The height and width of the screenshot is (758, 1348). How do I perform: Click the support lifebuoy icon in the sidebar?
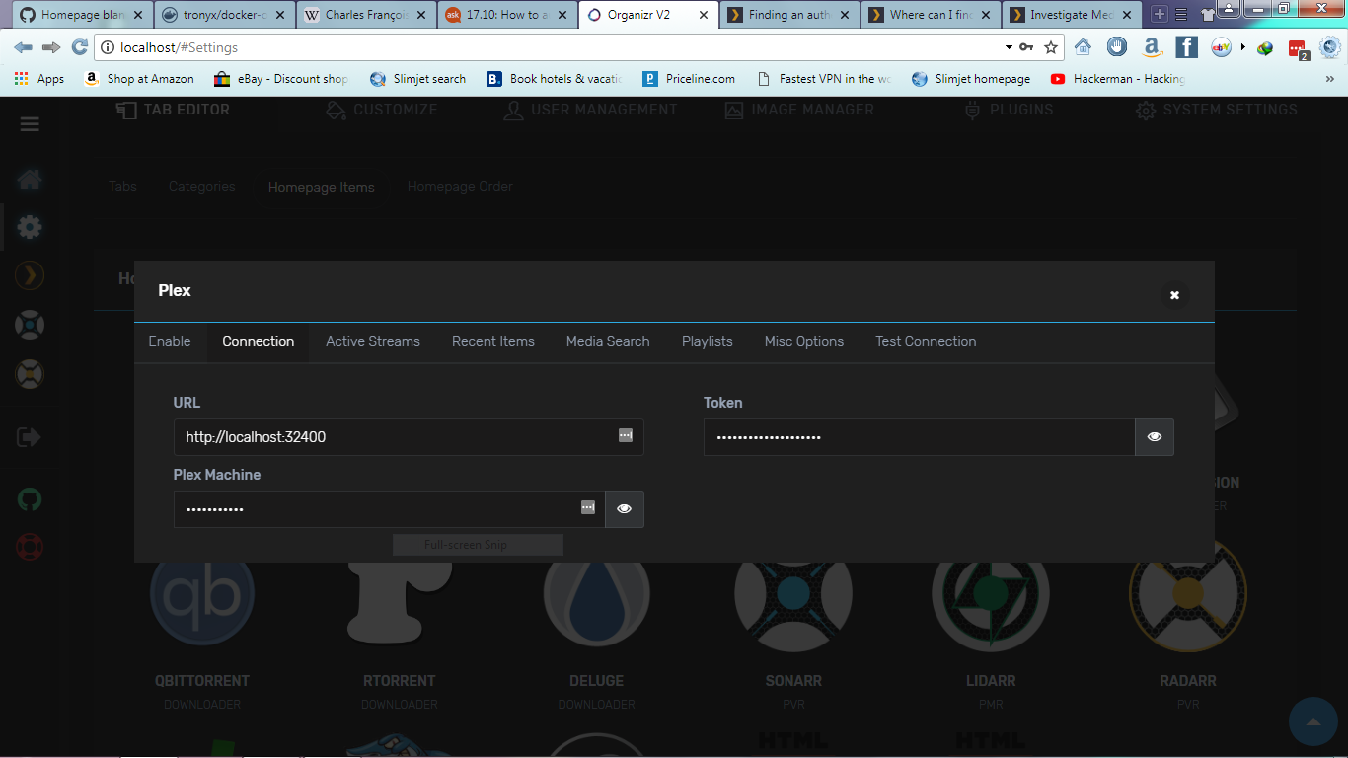click(x=29, y=547)
